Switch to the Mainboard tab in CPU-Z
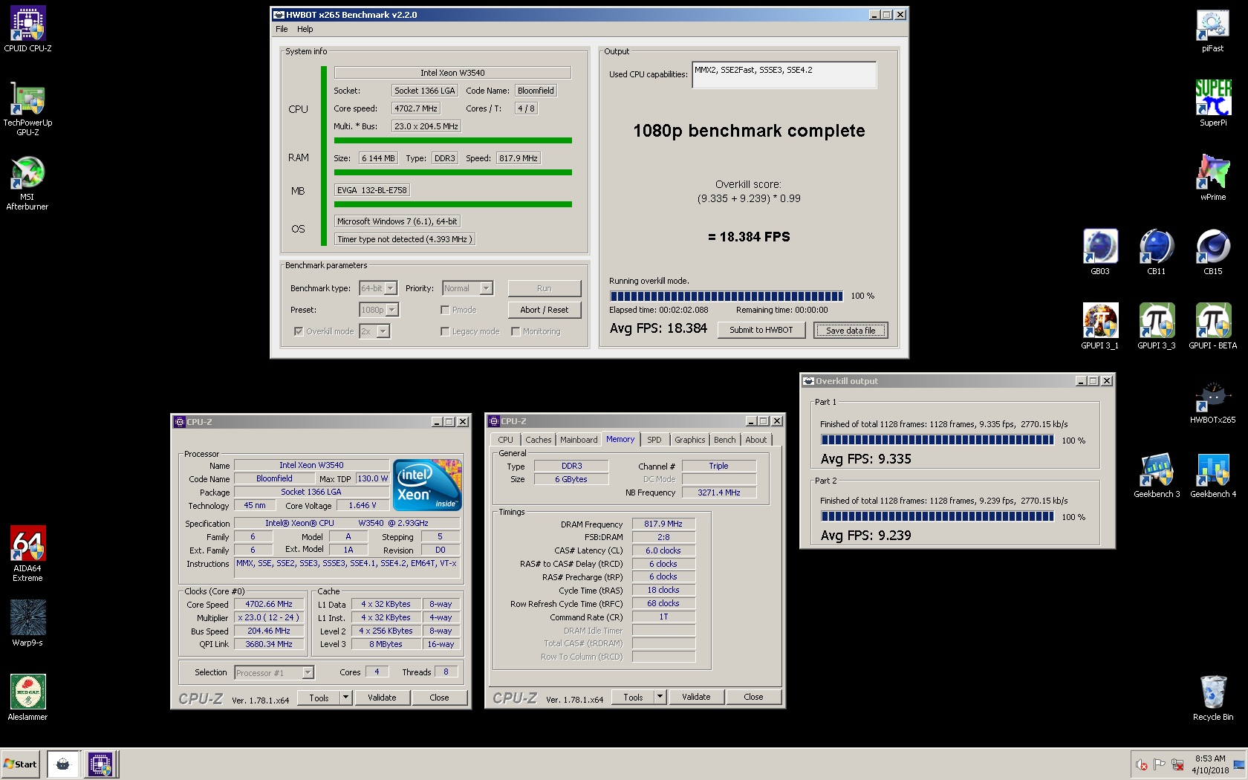 point(579,440)
